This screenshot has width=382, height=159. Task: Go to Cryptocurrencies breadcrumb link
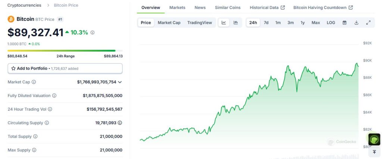[24, 5]
